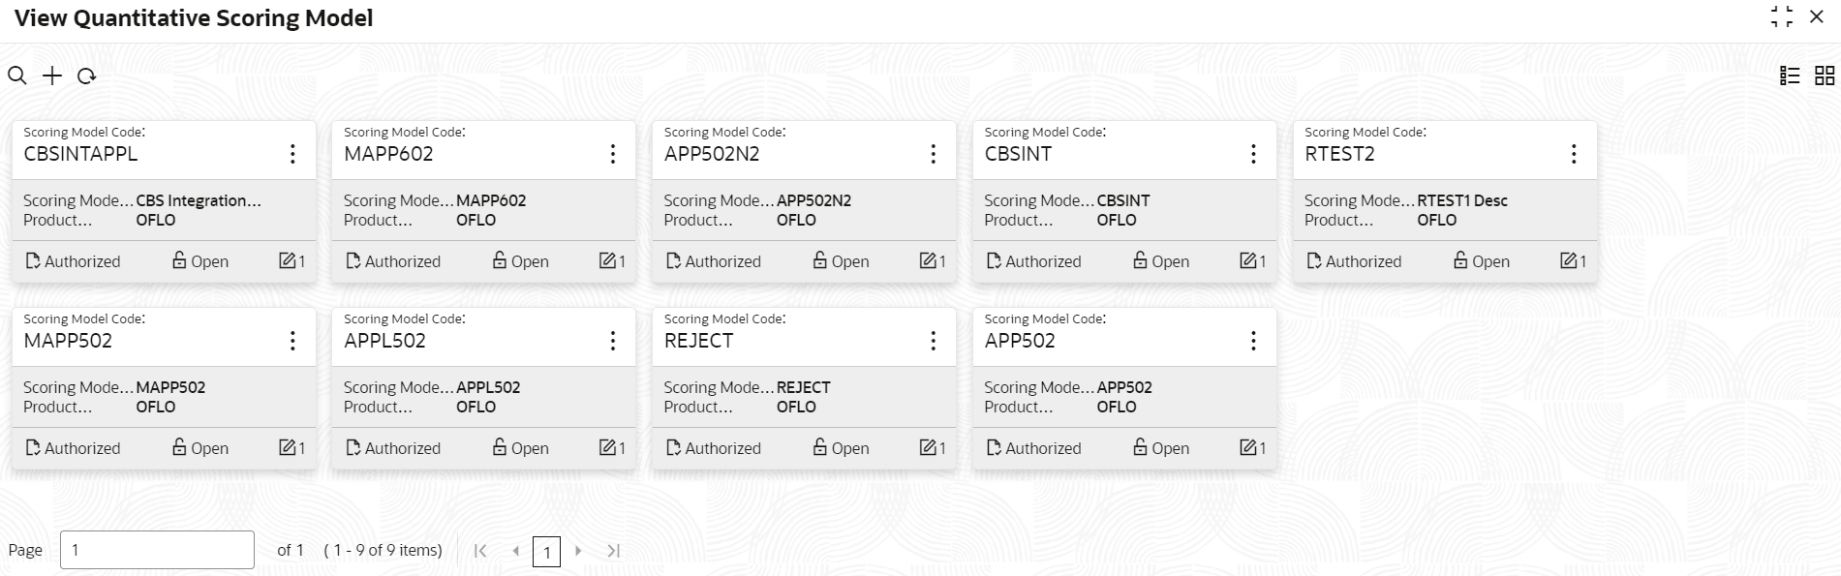Select page number 1 in pagination
Image resolution: width=1841 pixels, height=576 pixels.
[546, 552]
